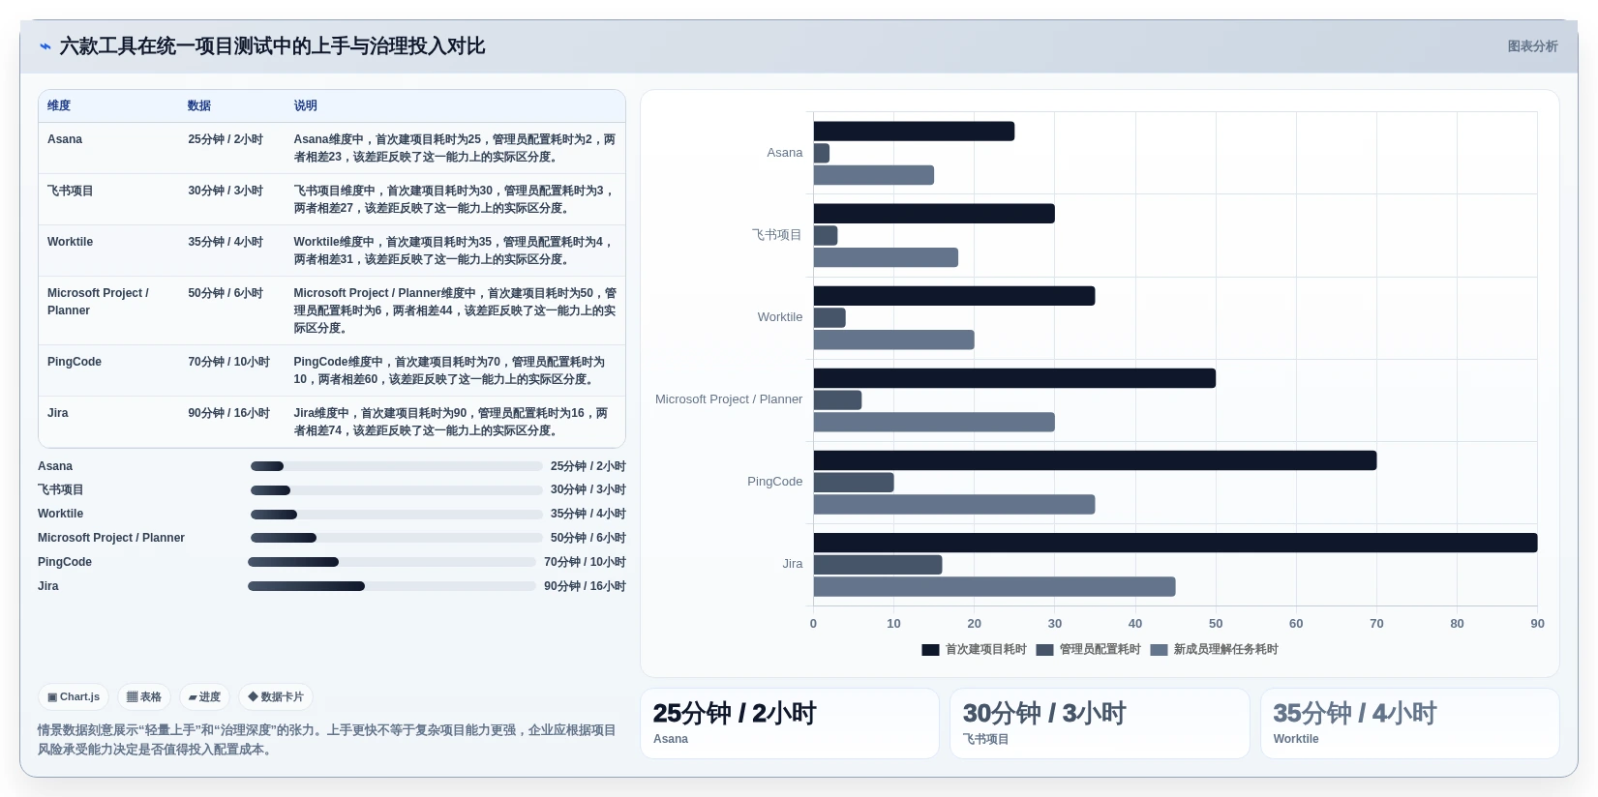Open the Worktile 35分钟 / 4小时 data card

[1410, 723]
